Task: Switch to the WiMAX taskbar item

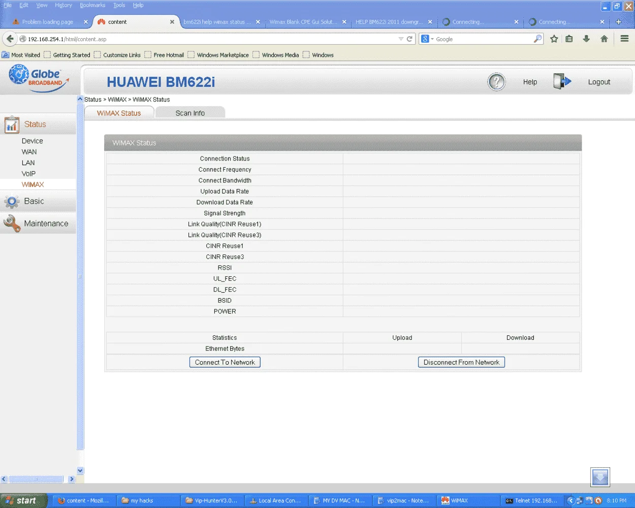Action: click(x=468, y=500)
